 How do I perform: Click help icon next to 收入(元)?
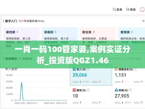click(x=88, y=69)
